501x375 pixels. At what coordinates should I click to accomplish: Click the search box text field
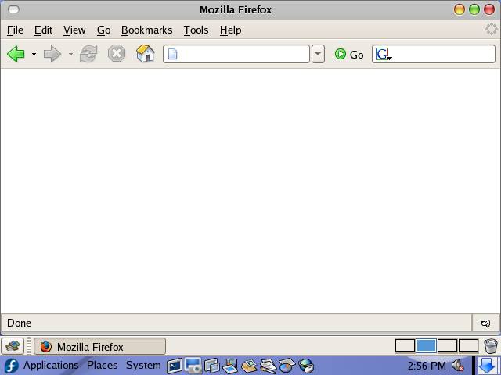coord(442,54)
